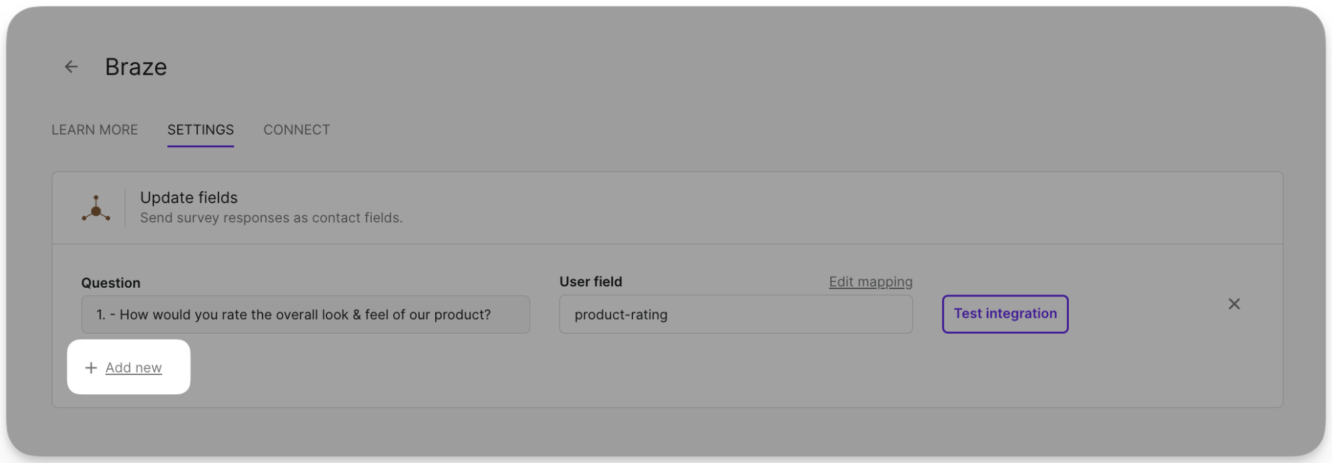
Task: Click the back arrow next to Braze
Action: [71, 67]
